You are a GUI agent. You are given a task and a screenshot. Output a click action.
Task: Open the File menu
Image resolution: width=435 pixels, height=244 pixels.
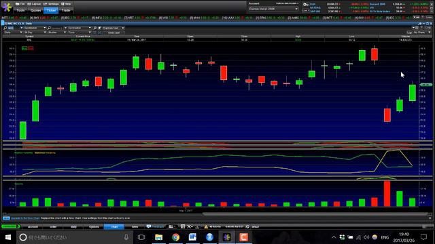pyautogui.click(x=20, y=4)
